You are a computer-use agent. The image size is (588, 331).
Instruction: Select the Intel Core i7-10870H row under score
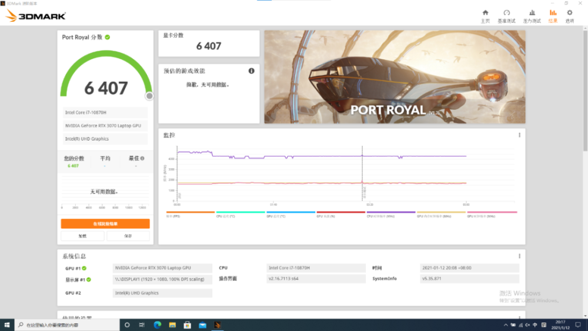click(x=105, y=112)
